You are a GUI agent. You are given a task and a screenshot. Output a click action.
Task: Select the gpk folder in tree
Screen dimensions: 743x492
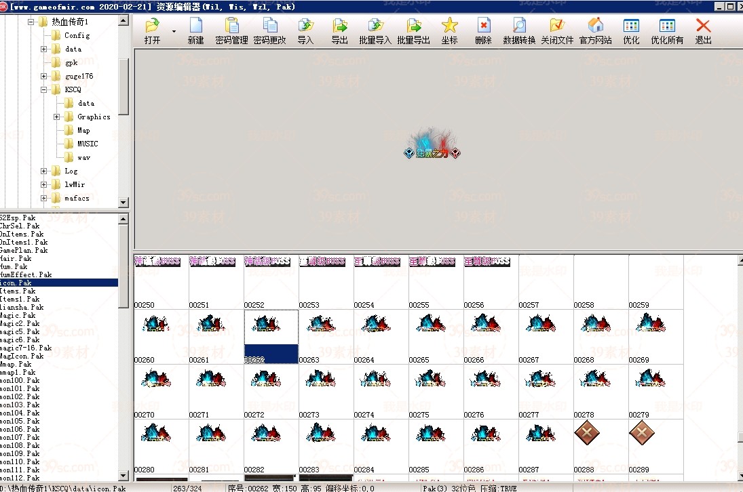[71, 62]
